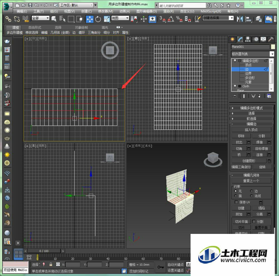
Task: Open the Utilities hammer panel tab
Action: [x=271, y=39]
